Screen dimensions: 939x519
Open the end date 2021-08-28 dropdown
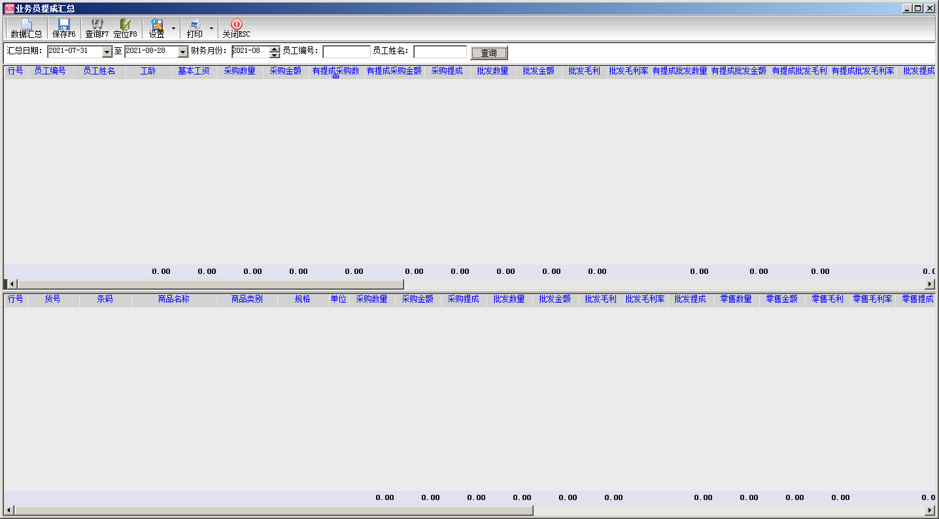tap(183, 52)
